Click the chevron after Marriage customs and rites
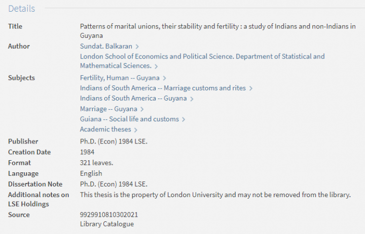Screen dimensions: 365x234 (x=251, y=88)
